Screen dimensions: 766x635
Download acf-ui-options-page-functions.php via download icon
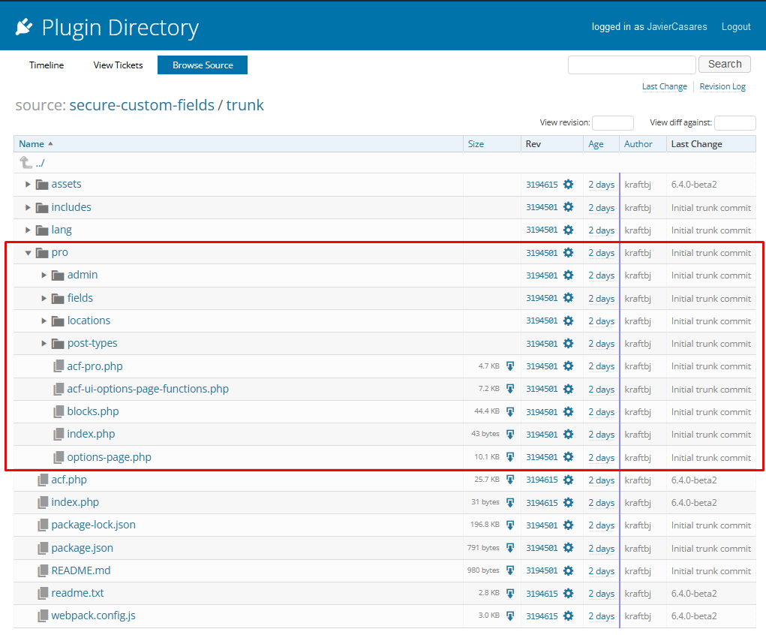[x=510, y=389]
